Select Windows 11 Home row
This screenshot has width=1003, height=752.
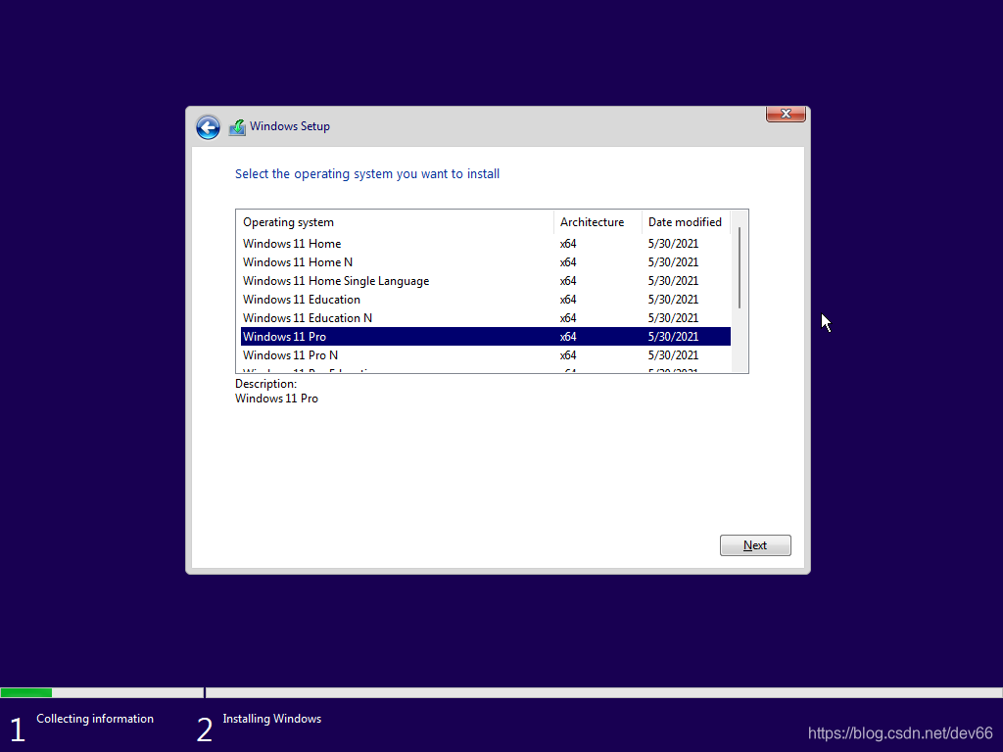point(486,244)
